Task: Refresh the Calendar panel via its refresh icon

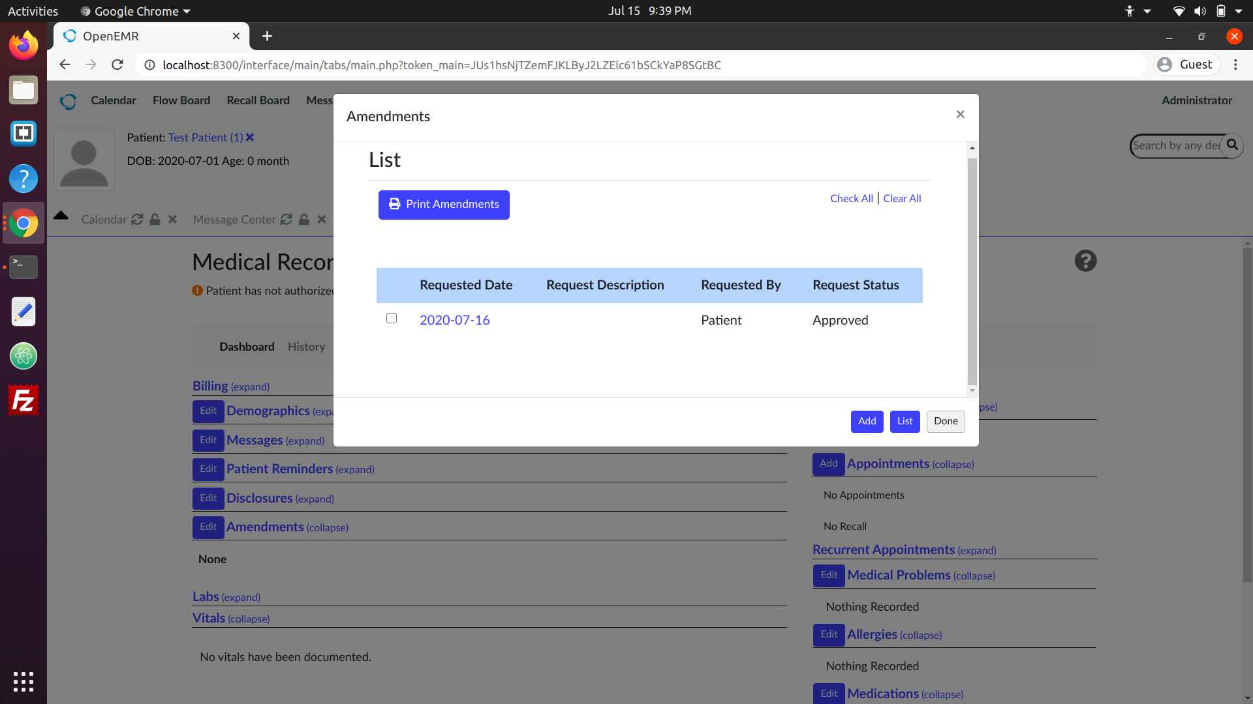Action: (137, 220)
